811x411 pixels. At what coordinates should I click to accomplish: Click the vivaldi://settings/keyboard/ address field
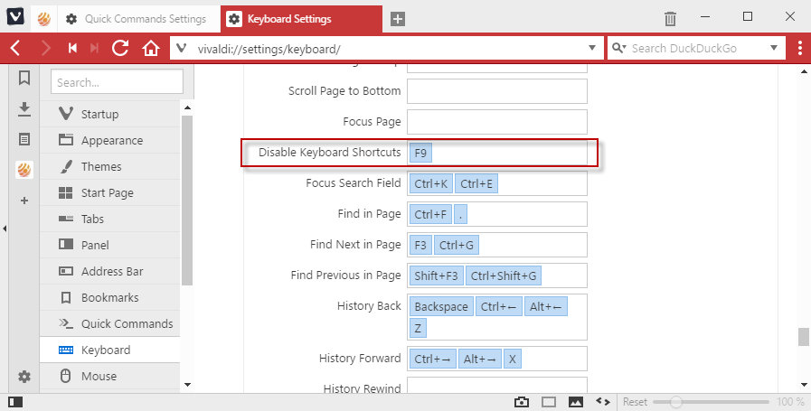(388, 49)
